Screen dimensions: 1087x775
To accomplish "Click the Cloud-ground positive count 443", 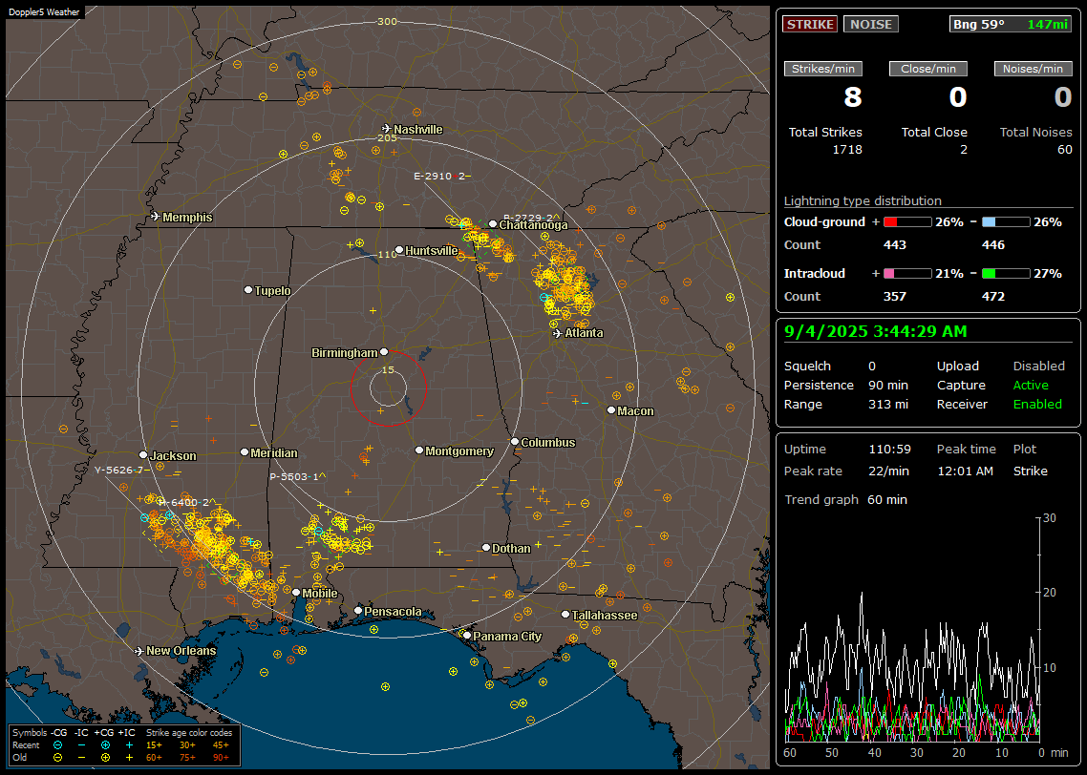I will point(894,244).
